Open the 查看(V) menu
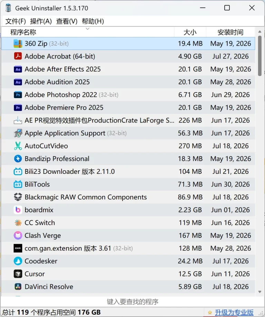265x317 pixels. pyautogui.click(x=67, y=21)
